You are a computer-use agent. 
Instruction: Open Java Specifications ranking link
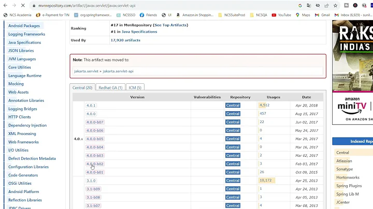pyautogui.click(x=139, y=32)
